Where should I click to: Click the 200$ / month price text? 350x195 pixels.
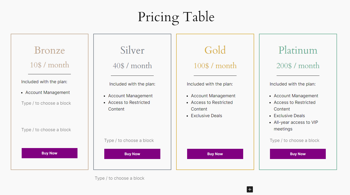[298, 66]
